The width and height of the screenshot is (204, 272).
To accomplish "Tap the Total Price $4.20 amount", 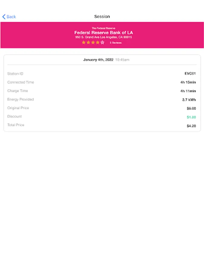I will point(191,126).
